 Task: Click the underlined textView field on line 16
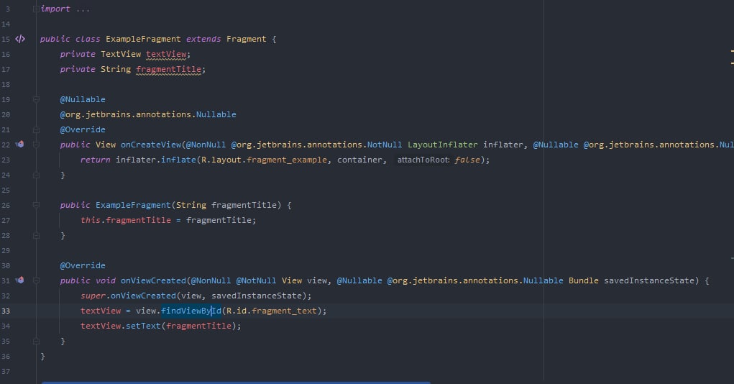coord(166,55)
